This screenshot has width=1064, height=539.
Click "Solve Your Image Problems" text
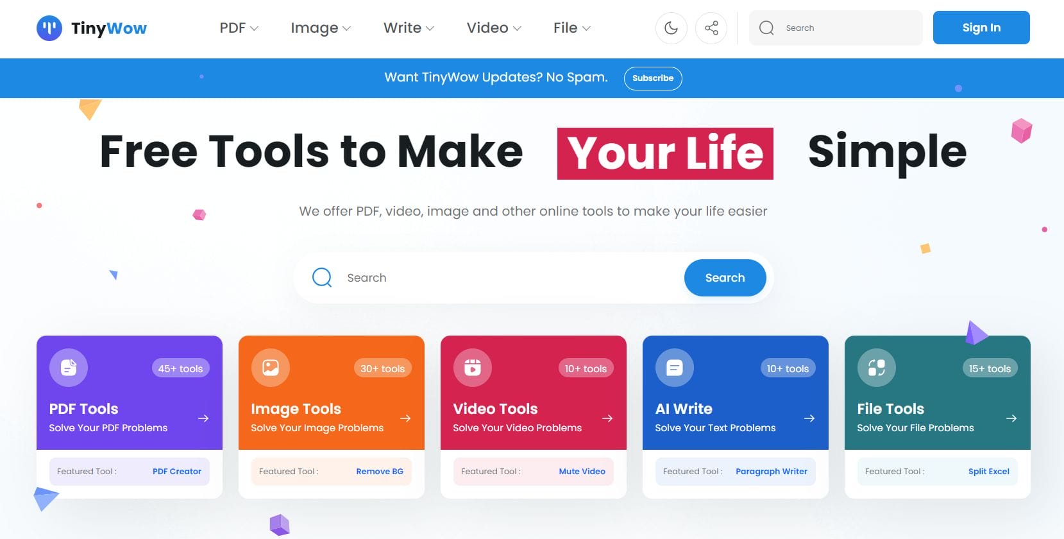pos(317,428)
